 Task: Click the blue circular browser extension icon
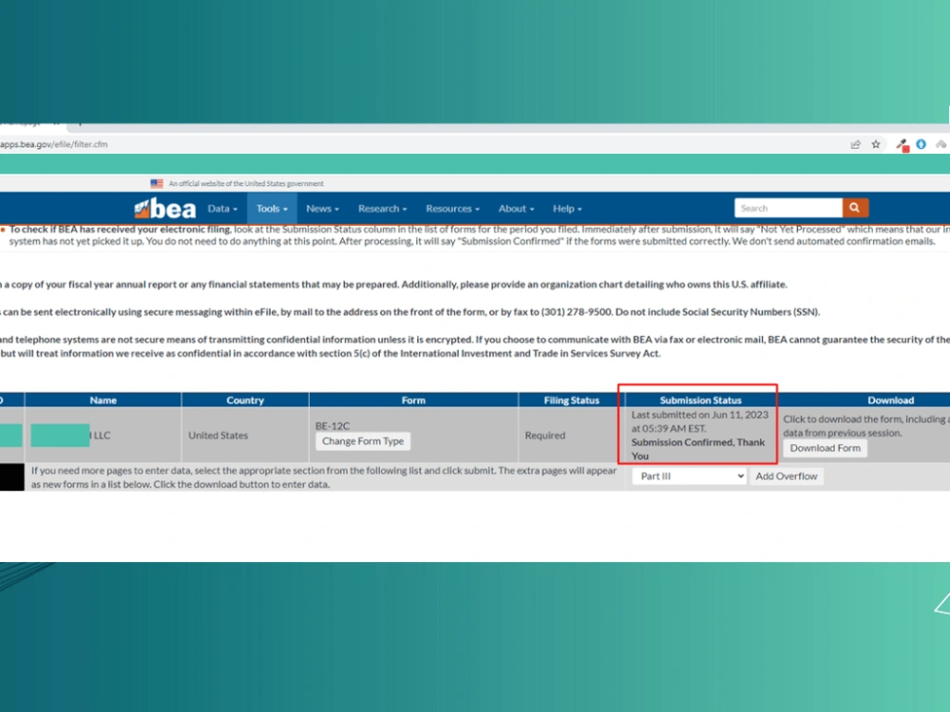pyautogui.click(x=921, y=144)
